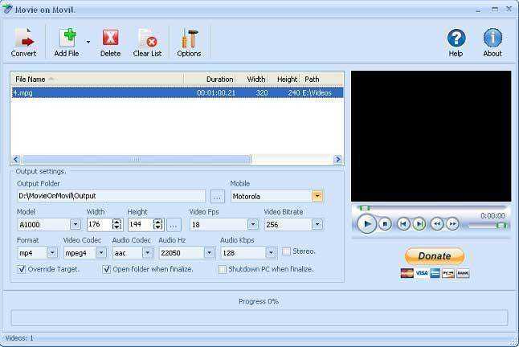Click the black video preview area

pyautogui.click(x=431, y=136)
